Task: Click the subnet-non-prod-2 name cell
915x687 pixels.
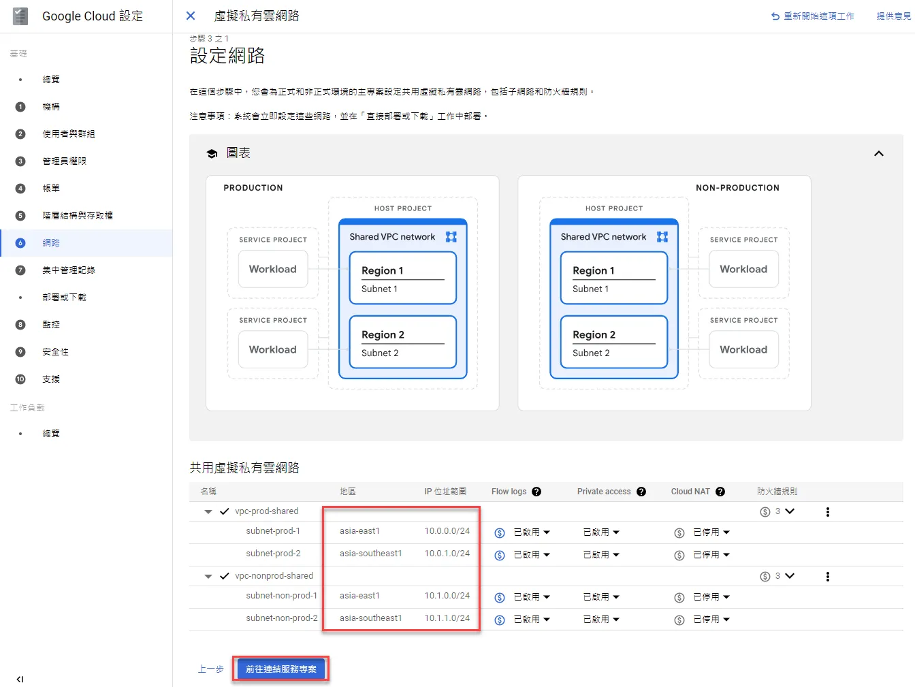Action: tap(282, 618)
